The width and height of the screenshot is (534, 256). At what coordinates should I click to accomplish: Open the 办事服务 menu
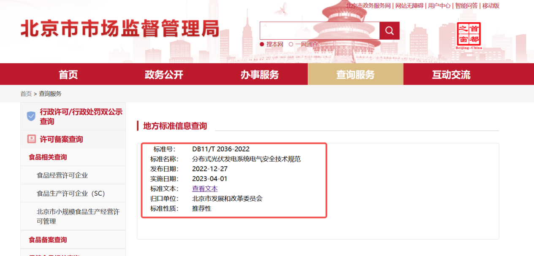(259, 74)
